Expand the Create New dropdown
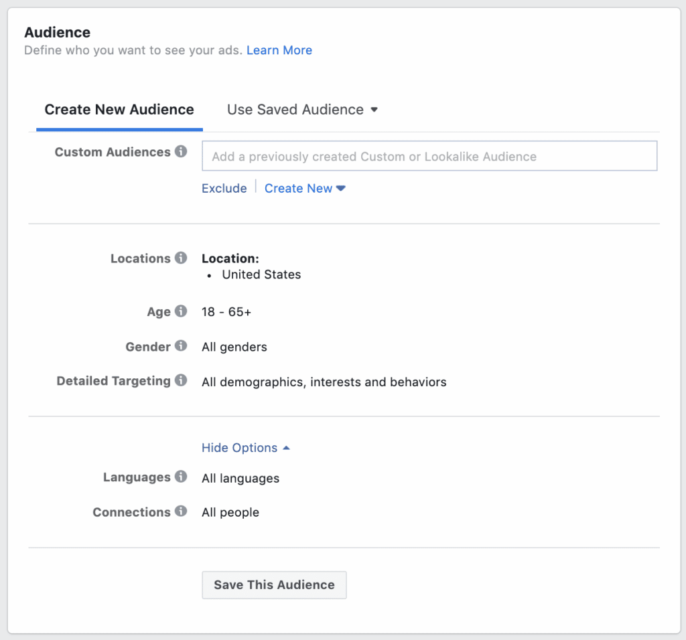The image size is (686, 640). pyautogui.click(x=305, y=188)
